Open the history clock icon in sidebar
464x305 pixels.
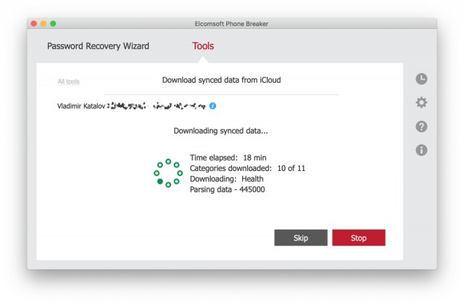tap(421, 79)
